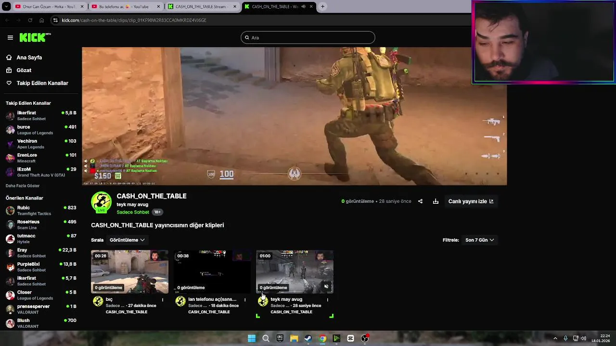Screen dimensions: 616x346
Task: Expand Daha Fazla Göster
Action: (23, 185)
